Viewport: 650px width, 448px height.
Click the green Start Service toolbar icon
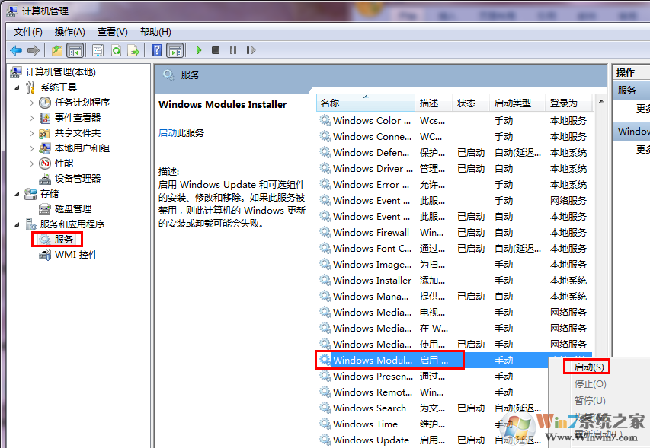click(x=198, y=50)
